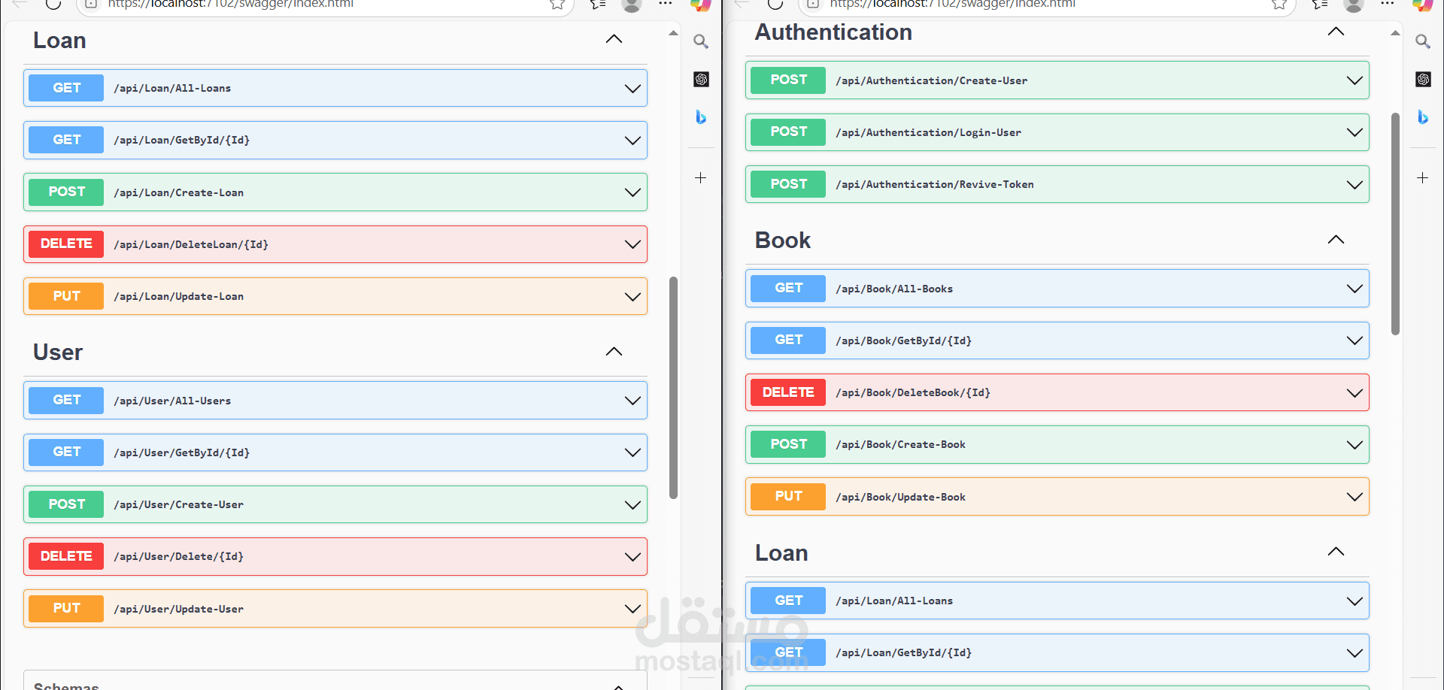Open the profile avatar in left window
The image size is (1444, 690).
pos(632,5)
